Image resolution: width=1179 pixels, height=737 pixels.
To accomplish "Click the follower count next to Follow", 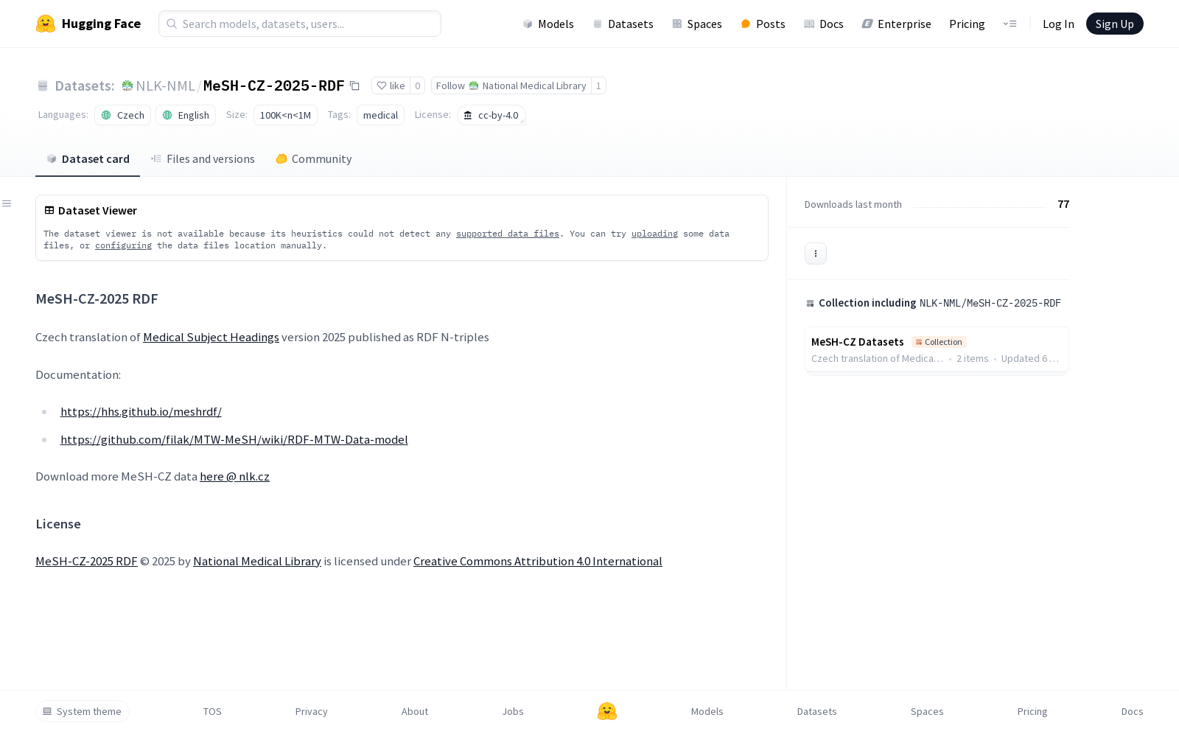I will [x=598, y=85].
